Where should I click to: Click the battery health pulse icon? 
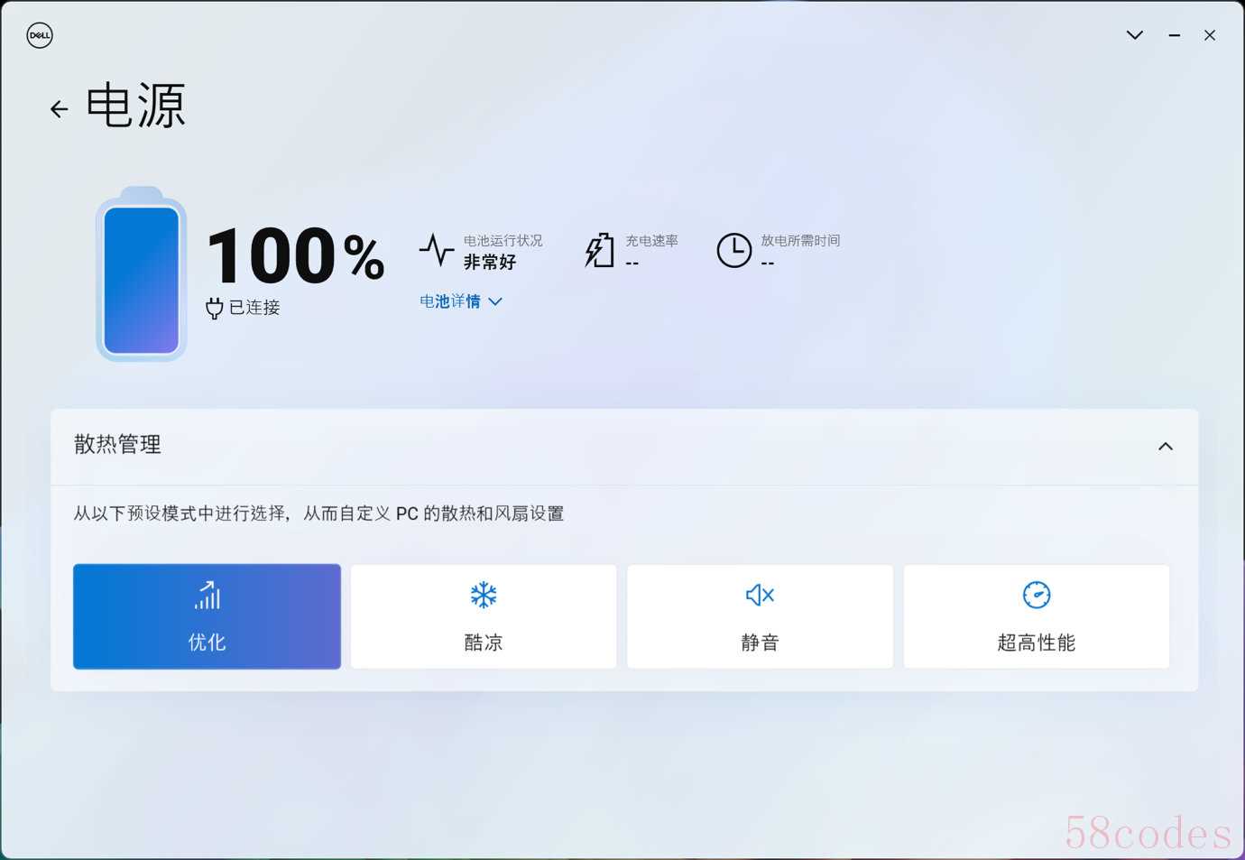tap(437, 250)
